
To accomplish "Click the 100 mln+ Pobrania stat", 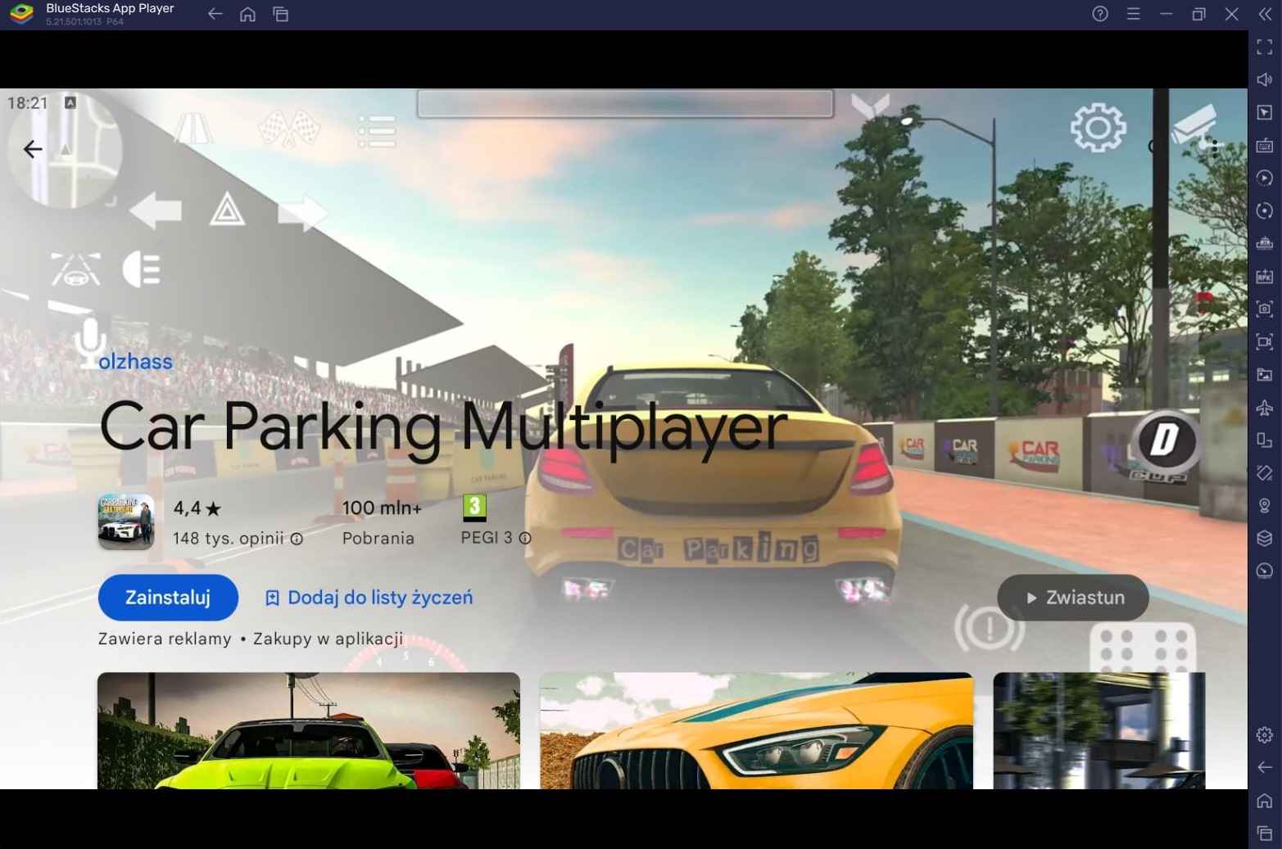I will (x=381, y=522).
